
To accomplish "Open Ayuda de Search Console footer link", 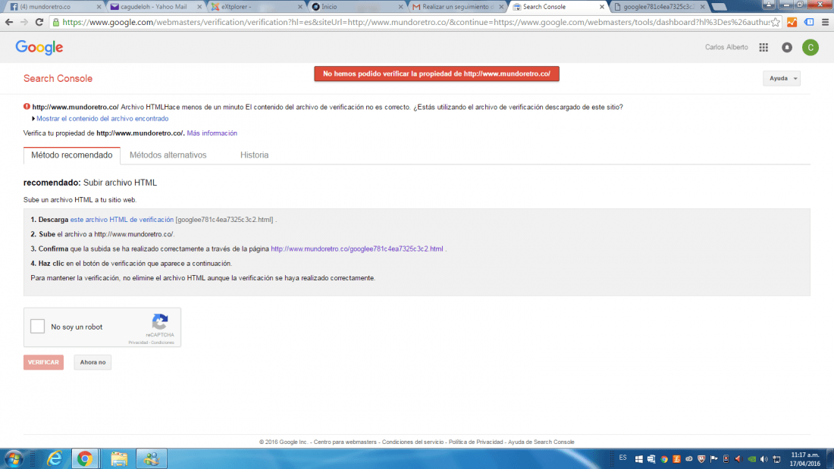I will pyautogui.click(x=541, y=442).
